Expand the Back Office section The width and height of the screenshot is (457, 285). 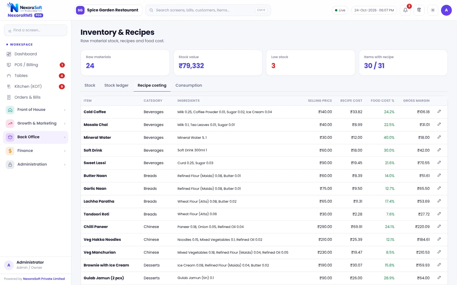click(36, 137)
